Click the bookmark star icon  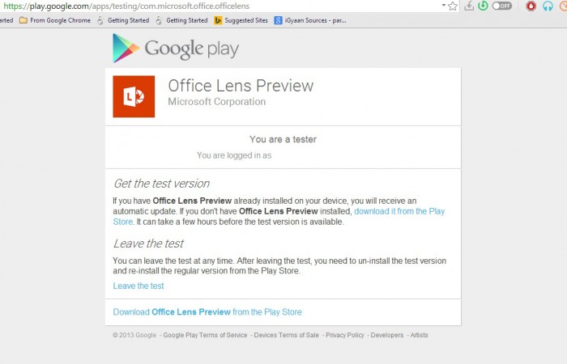coord(453,6)
